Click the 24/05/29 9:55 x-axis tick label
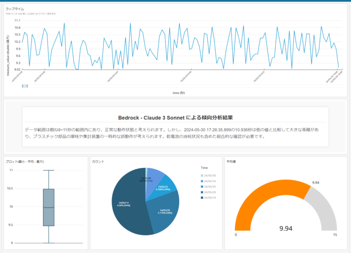This screenshot has height=253, width=351. [259, 77]
